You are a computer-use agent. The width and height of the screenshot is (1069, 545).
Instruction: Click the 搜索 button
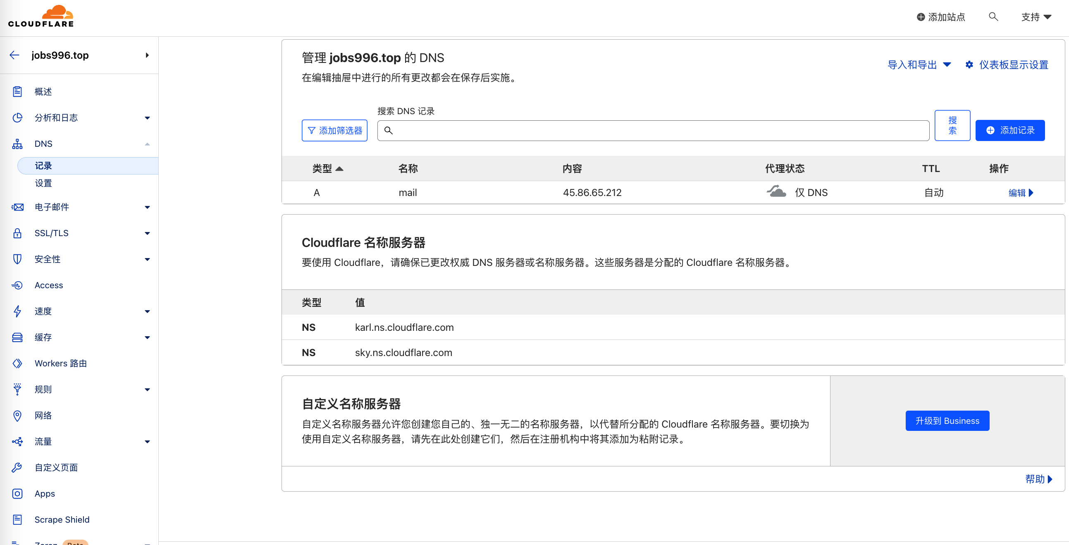[x=952, y=125]
